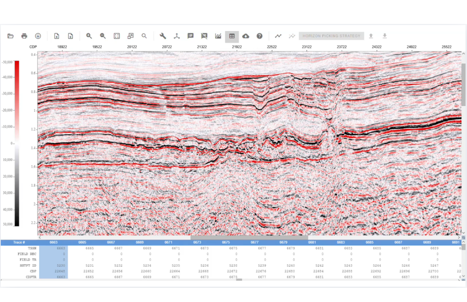The height and width of the screenshot is (302, 467).
Task: Print the seismic section
Action: pyautogui.click(x=24, y=36)
